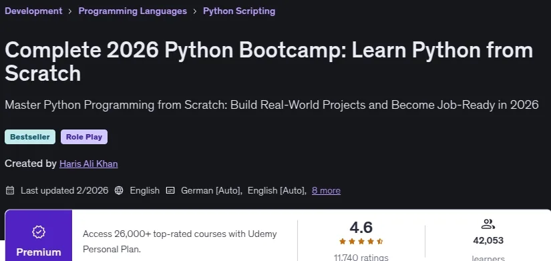The width and height of the screenshot is (551, 261).
Task: Click the learners people icon
Action: pyautogui.click(x=488, y=224)
